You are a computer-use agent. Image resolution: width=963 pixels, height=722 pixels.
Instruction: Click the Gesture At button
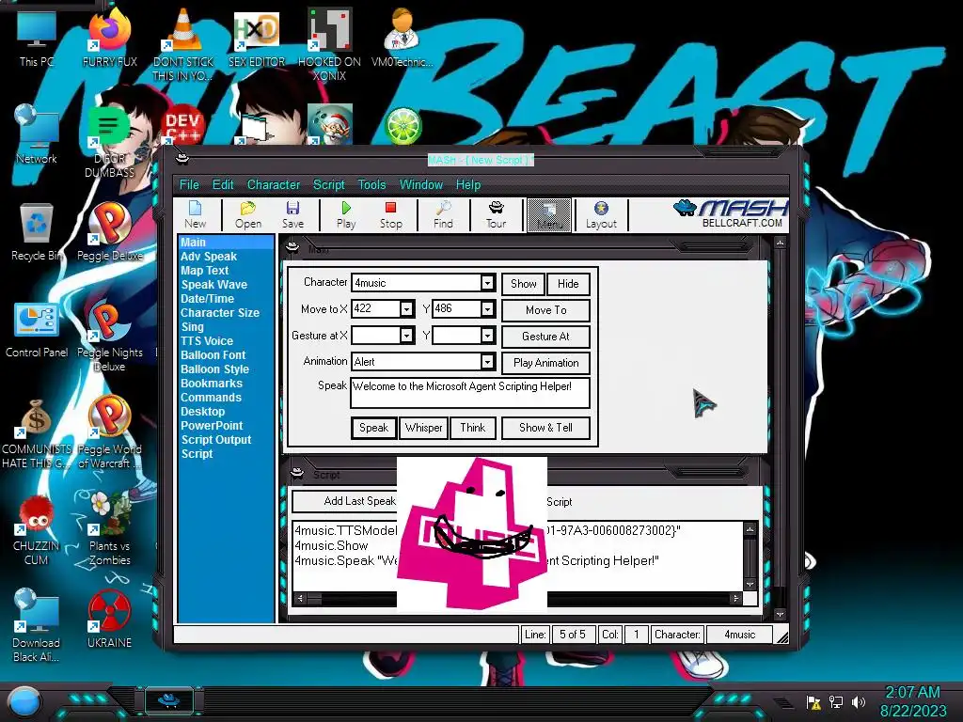546,337
